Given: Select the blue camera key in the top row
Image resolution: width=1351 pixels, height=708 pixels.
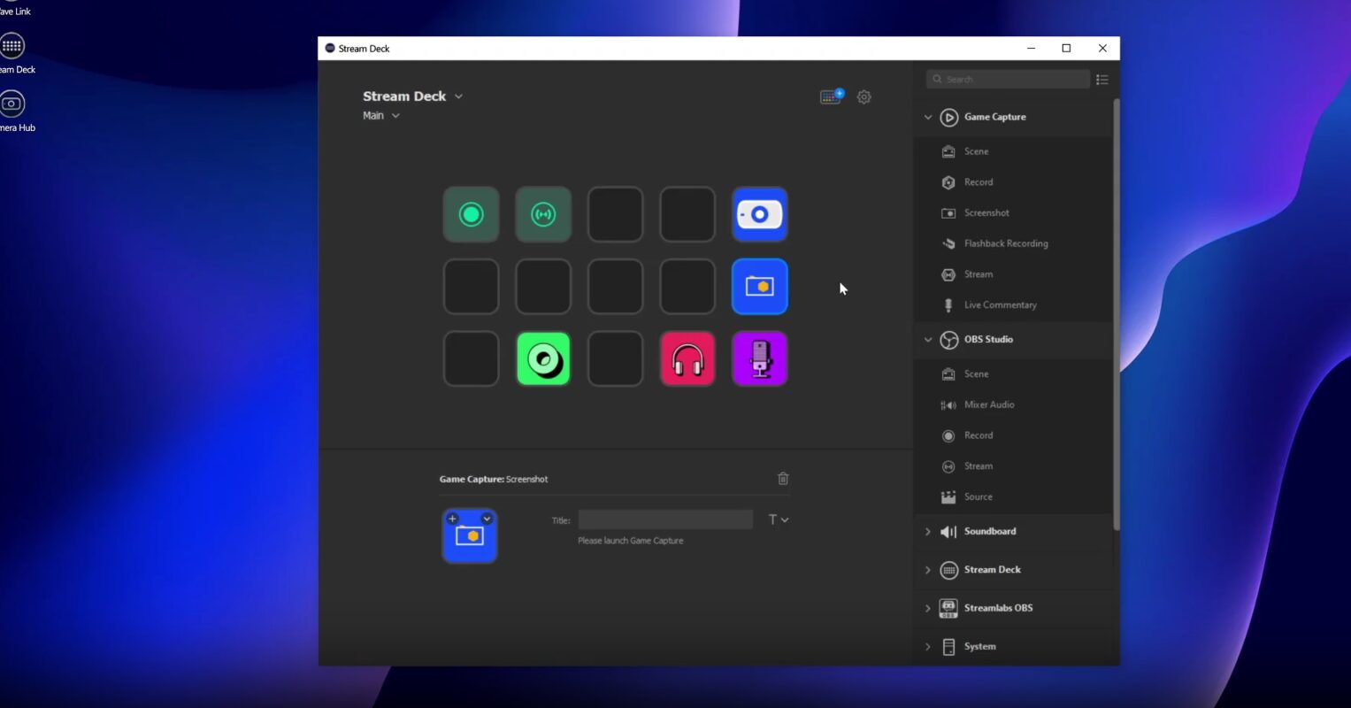Looking at the screenshot, I should (x=760, y=214).
